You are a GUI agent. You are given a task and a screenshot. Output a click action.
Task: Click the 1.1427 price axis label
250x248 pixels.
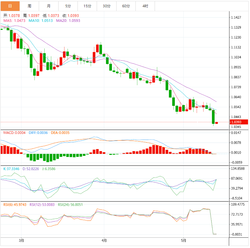236,17
